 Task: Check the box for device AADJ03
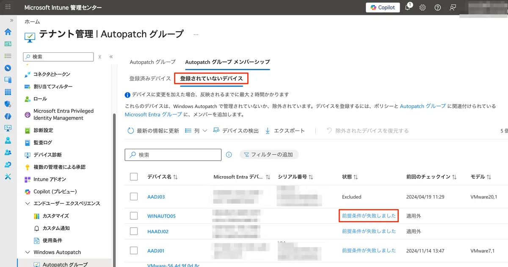[x=134, y=196]
